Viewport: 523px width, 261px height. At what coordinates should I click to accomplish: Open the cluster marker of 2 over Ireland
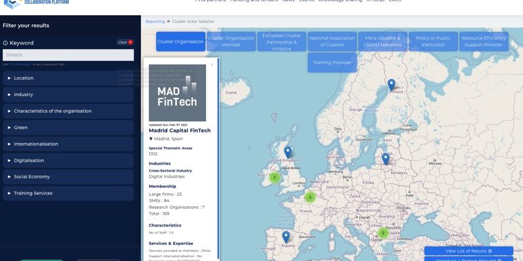[275, 177]
